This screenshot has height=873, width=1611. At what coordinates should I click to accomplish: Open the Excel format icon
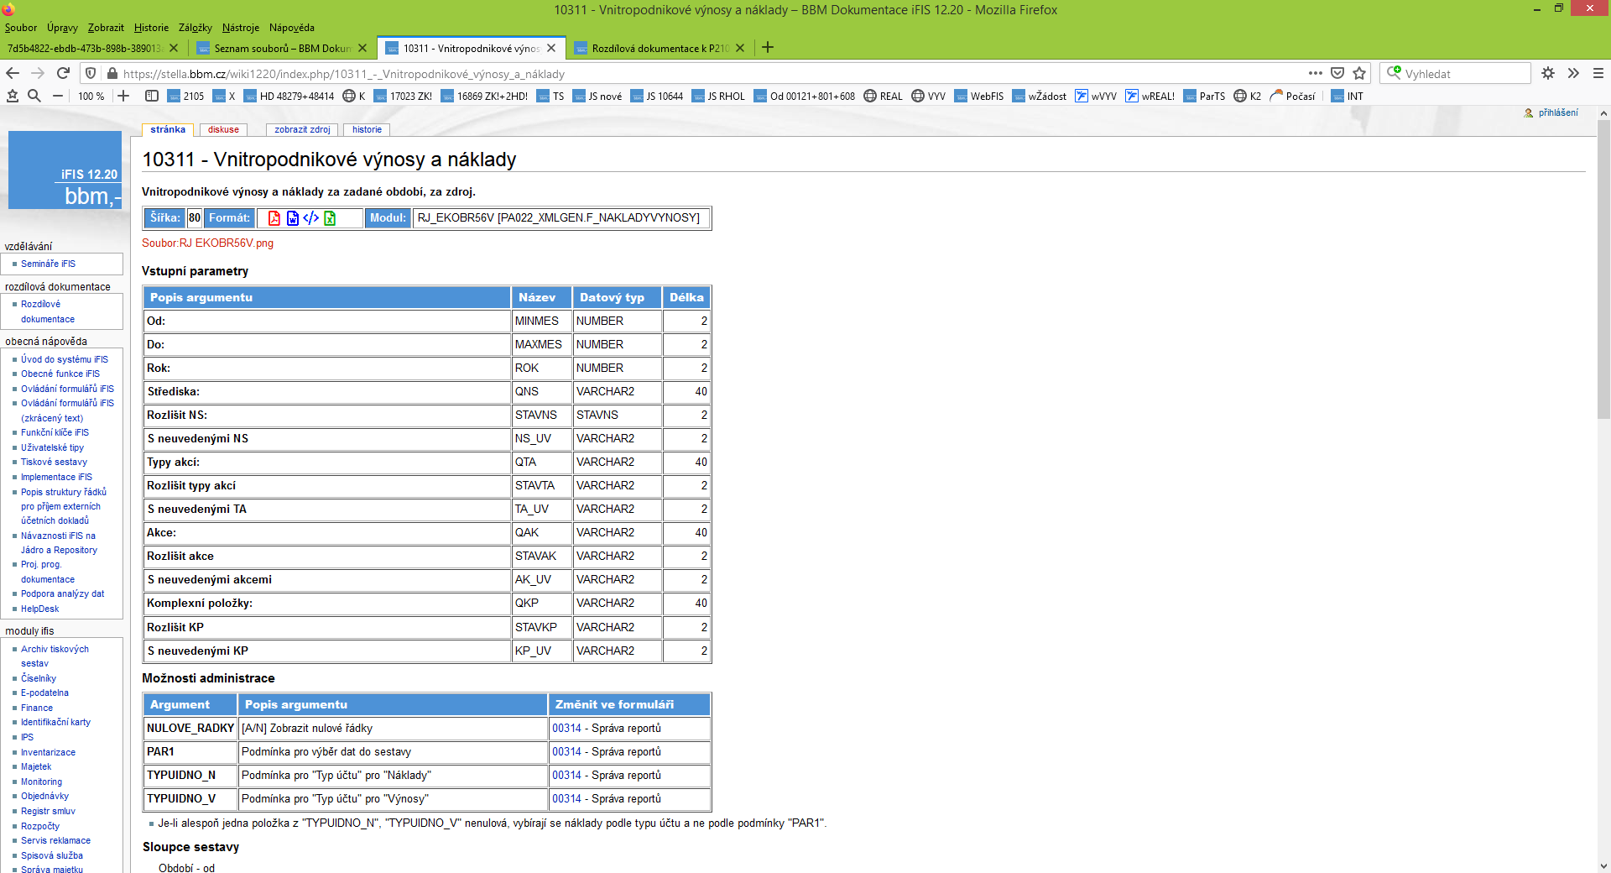click(330, 218)
